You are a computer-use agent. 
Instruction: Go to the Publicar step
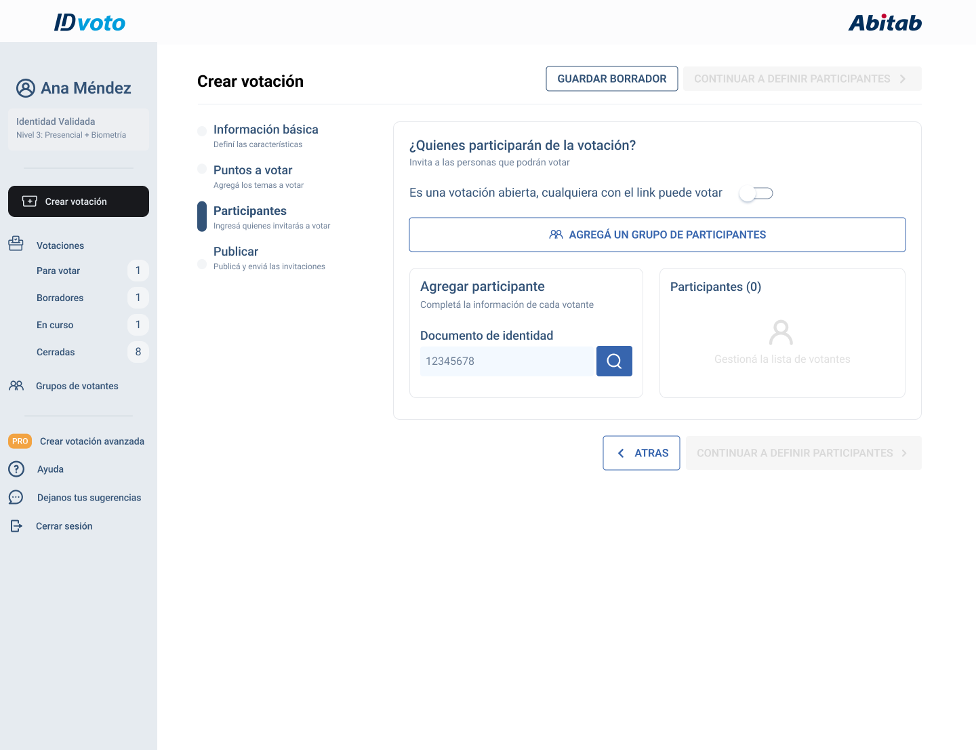[x=236, y=252]
